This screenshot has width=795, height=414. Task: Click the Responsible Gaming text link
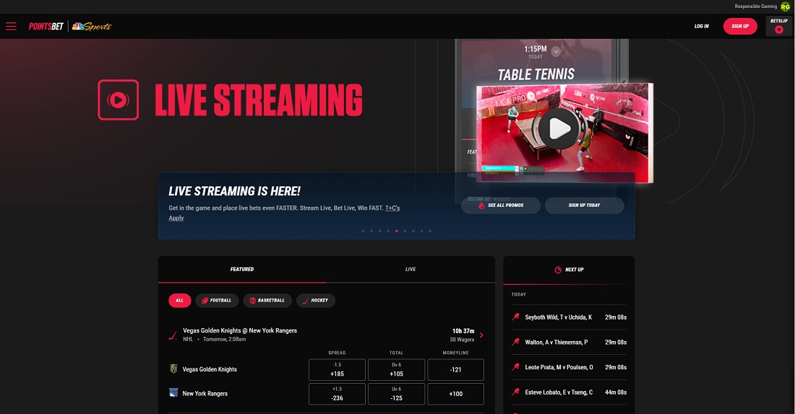click(x=755, y=6)
